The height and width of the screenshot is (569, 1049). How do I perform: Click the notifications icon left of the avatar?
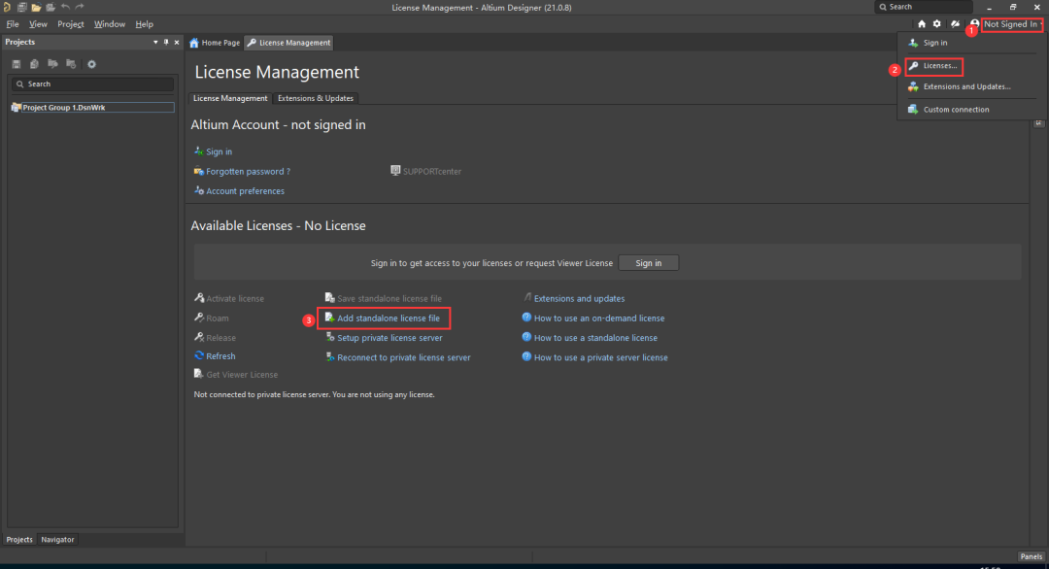click(x=955, y=24)
